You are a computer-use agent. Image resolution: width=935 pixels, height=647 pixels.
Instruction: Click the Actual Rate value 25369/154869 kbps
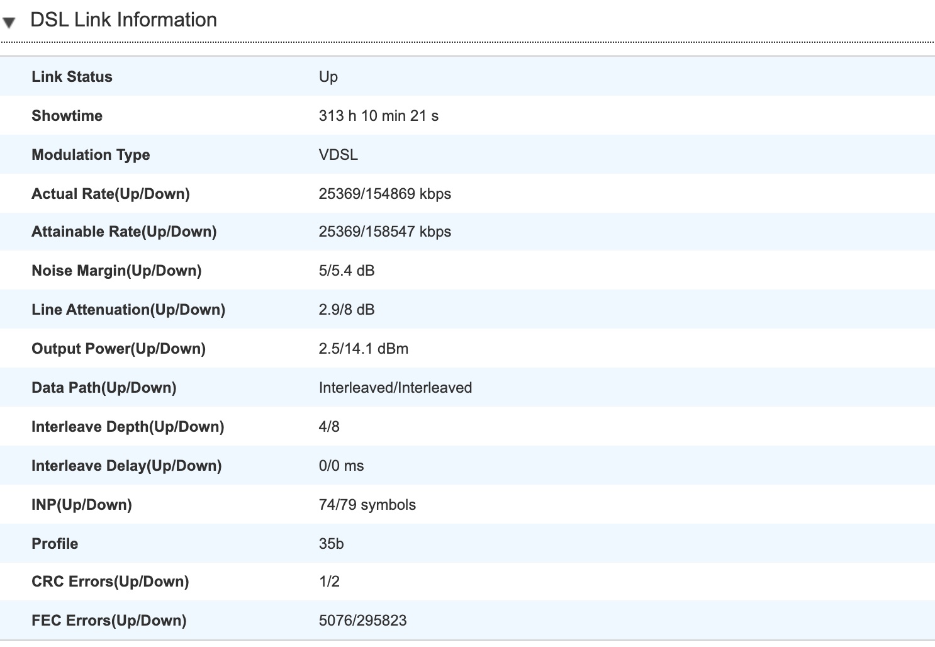click(384, 194)
